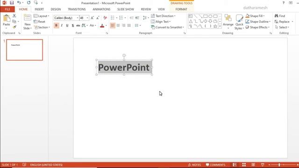Click the Repeat/Redo icon

[x=28, y=3]
